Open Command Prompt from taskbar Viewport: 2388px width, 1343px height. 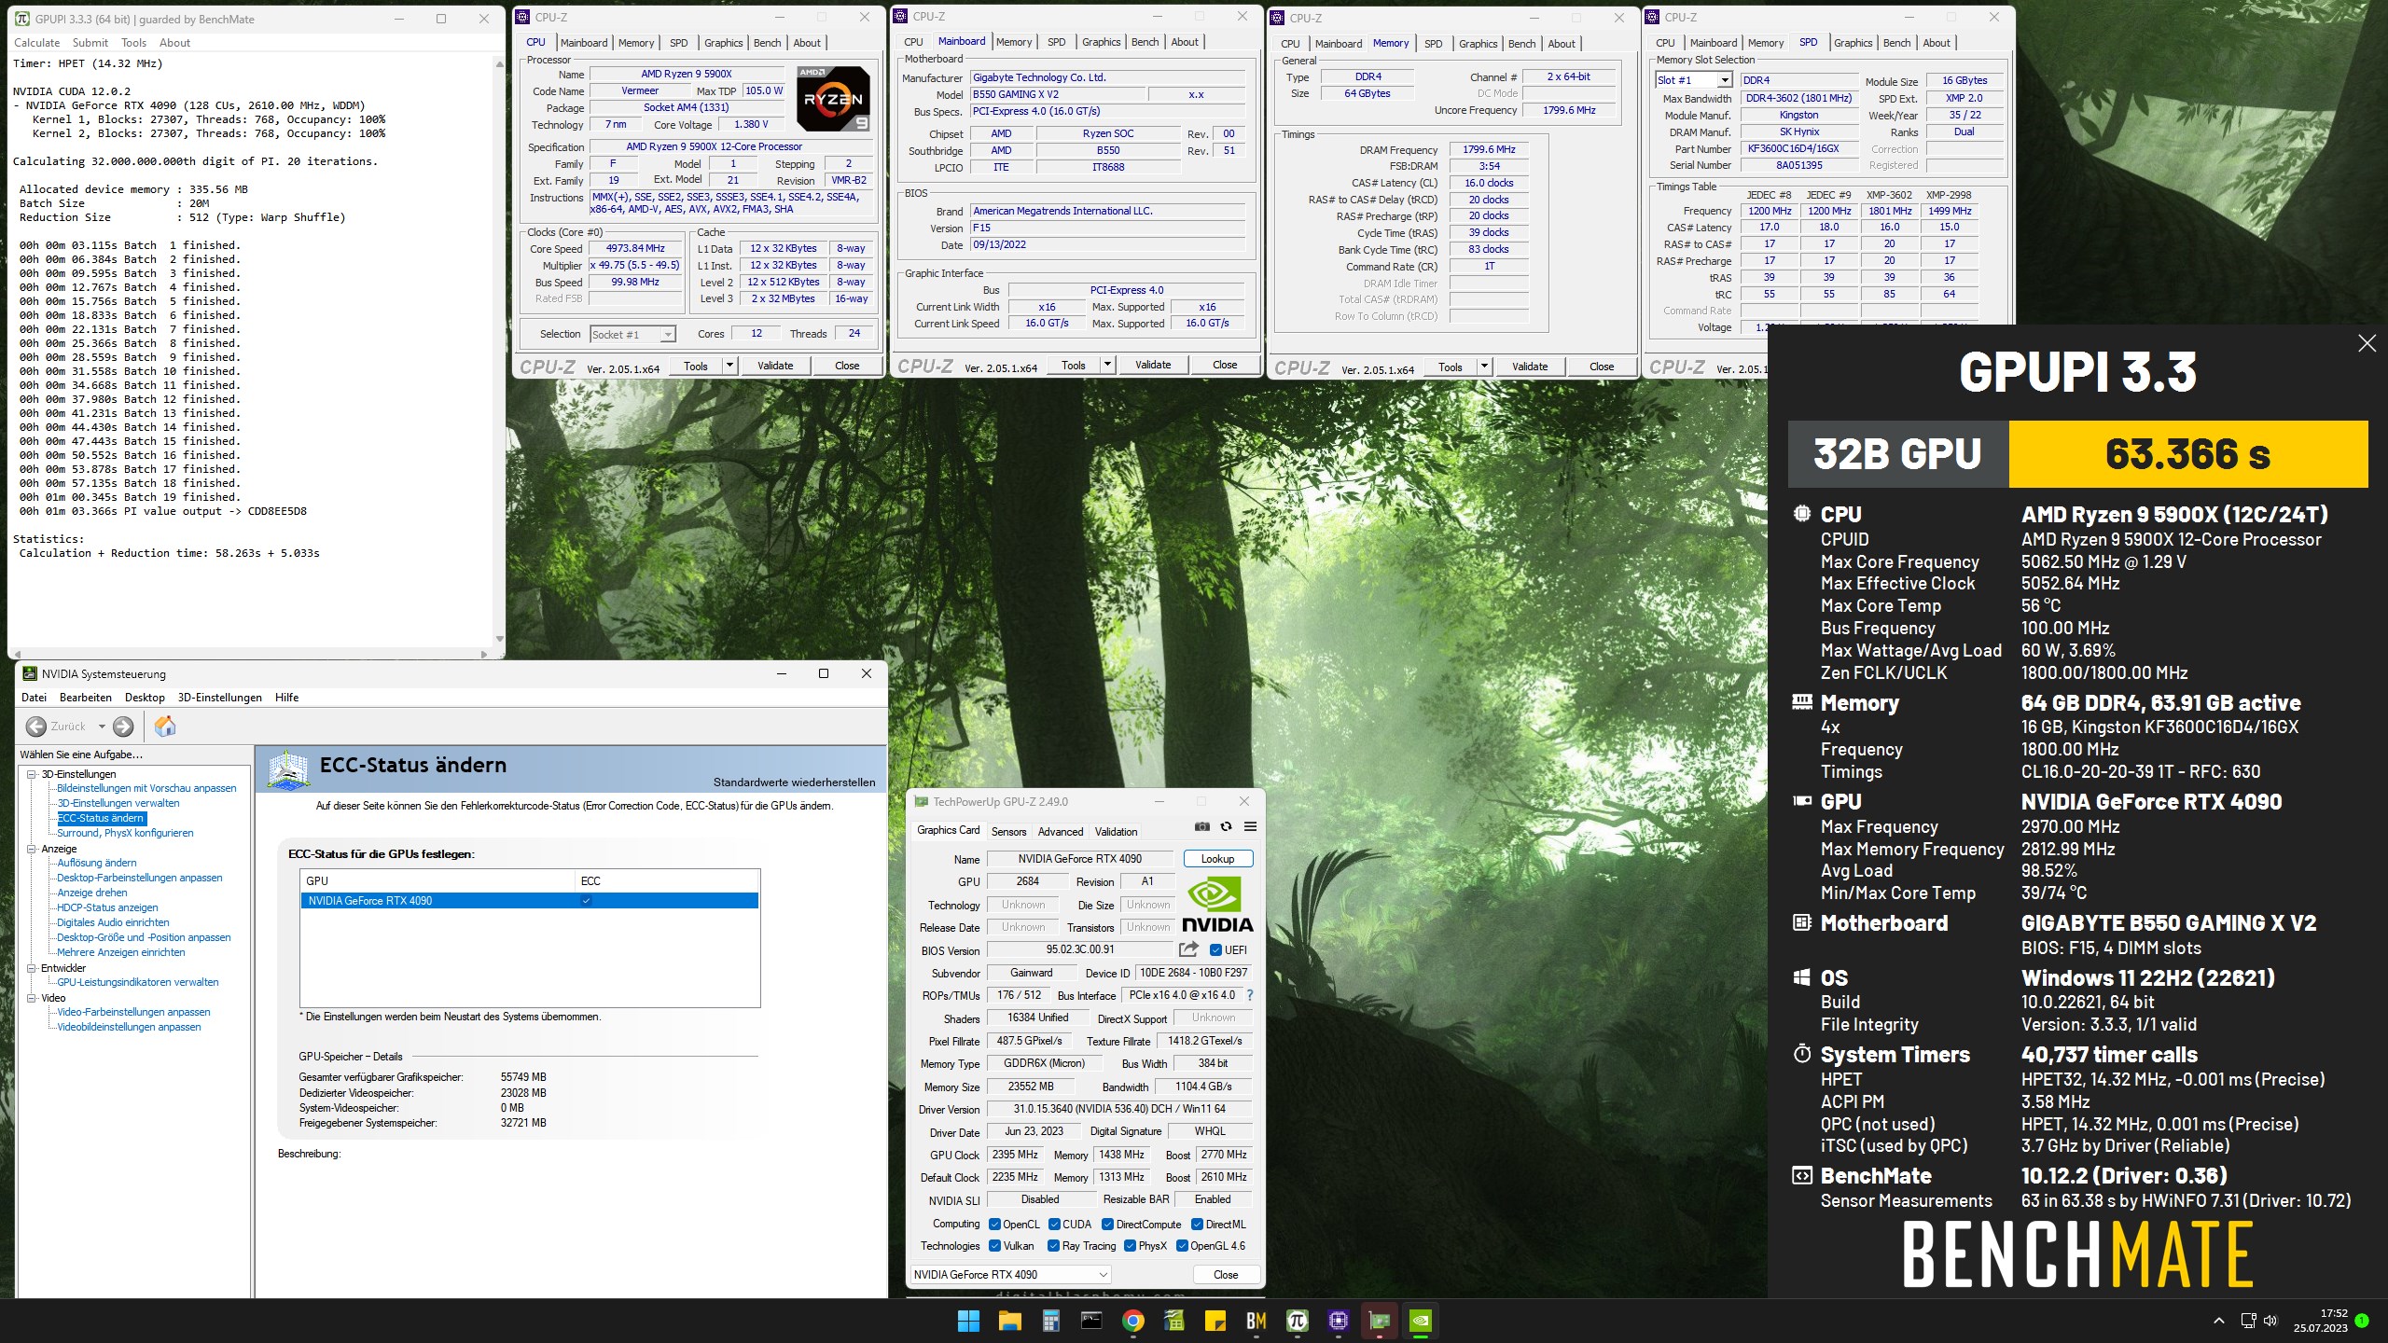click(1091, 1321)
